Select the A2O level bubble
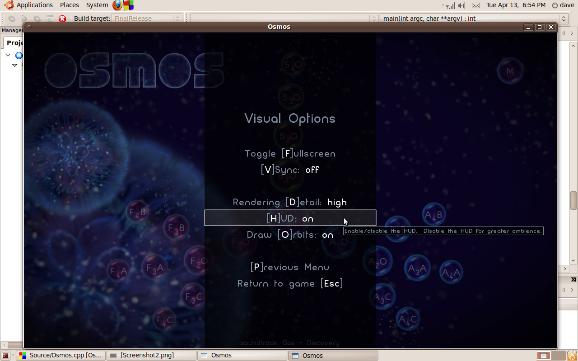Screen dimensions: 578x361 (x=378, y=261)
